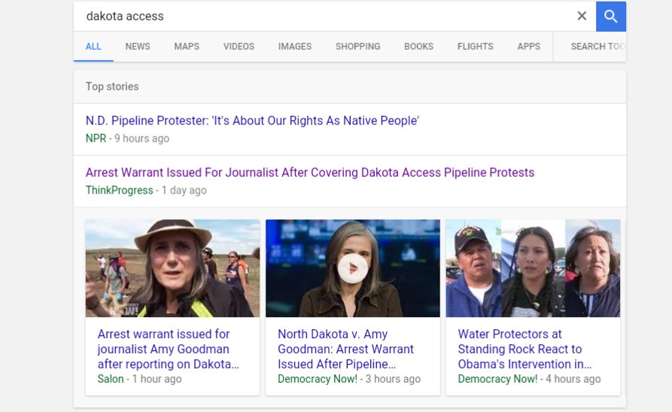
Task: Click the blue search magnifier button
Action: click(610, 17)
